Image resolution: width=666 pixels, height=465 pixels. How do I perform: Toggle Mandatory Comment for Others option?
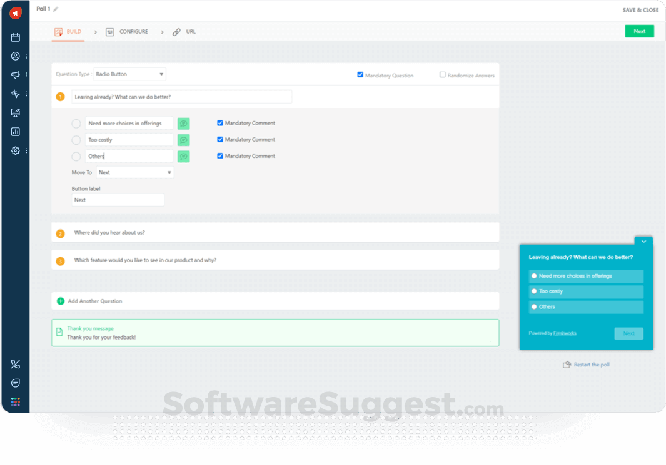220,156
